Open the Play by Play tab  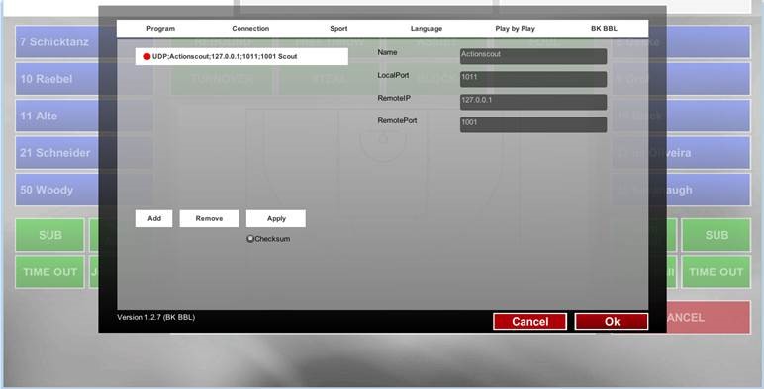tap(515, 29)
